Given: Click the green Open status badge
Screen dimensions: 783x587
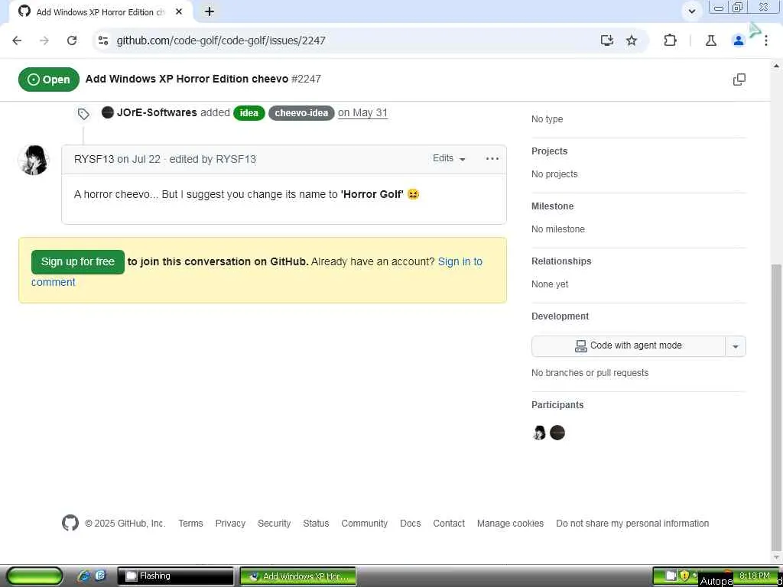Looking at the screenshot, I should (x=49, y=79).
